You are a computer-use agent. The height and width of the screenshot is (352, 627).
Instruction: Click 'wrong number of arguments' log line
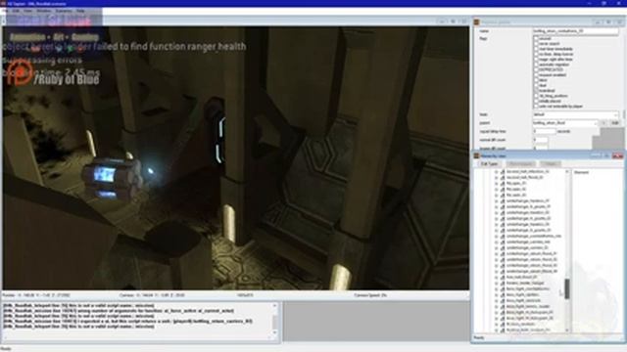[118, 311]
